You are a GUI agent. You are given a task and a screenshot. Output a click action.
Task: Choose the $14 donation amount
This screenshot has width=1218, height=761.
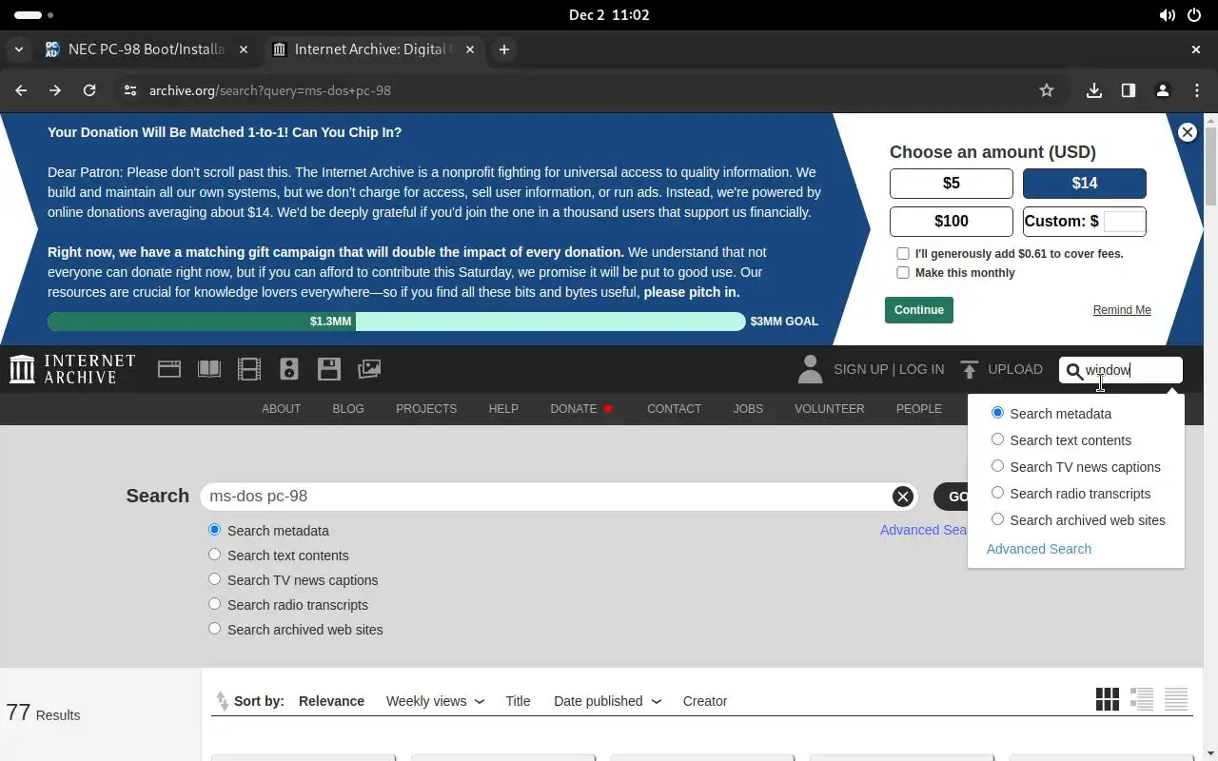pos(1085,184)
